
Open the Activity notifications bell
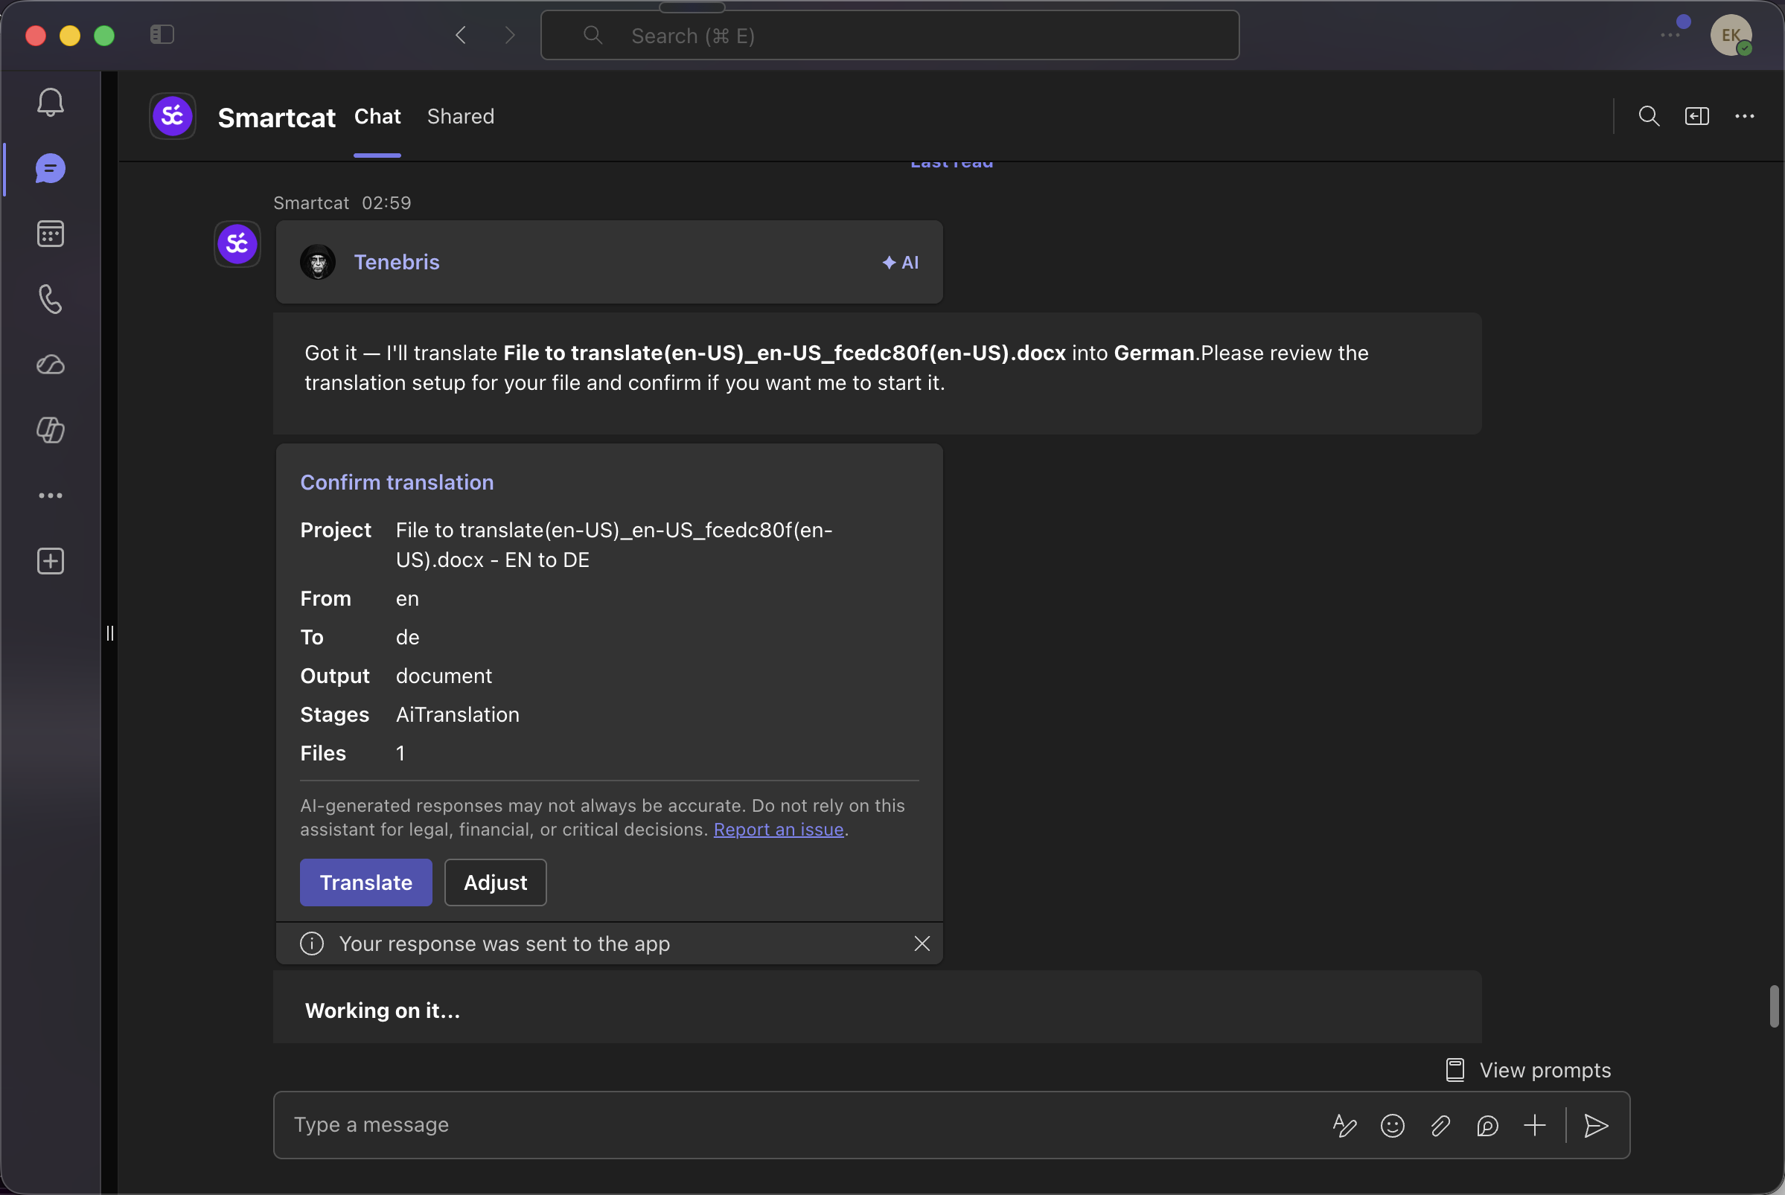[x=51, y=102]
